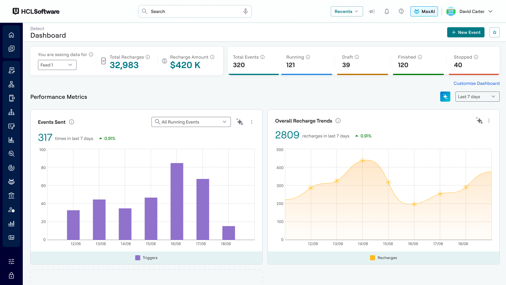The image size is (506, 285).
Task: Click the Recharges legend swatch
Action: (373, 258)
